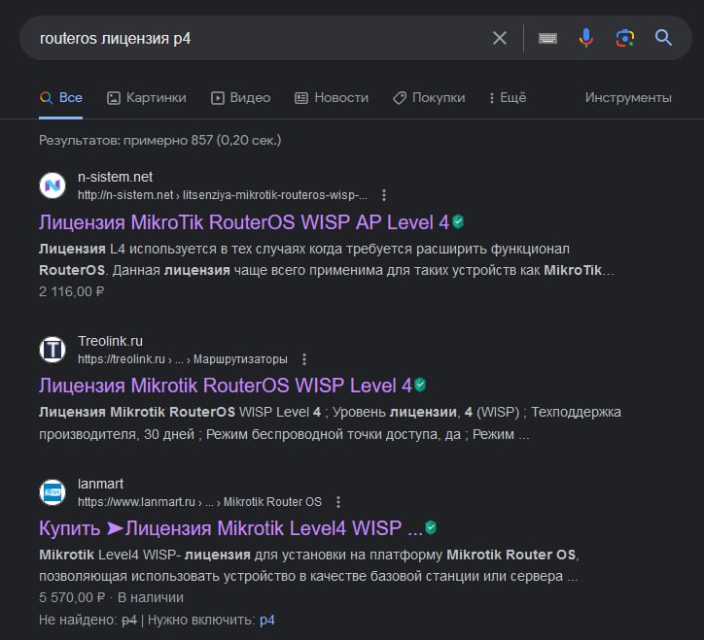The height and width of the screenshot is (640, 704).
Task: Open the three-dot menu for Treolink.ru result
Action: 304,359
